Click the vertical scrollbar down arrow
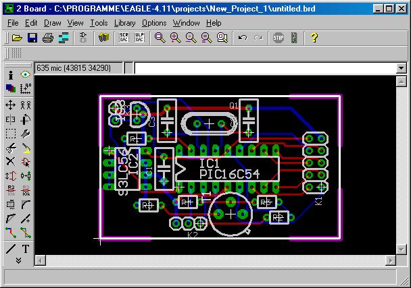Screen dimensions: 411x288 pos(402,250)
